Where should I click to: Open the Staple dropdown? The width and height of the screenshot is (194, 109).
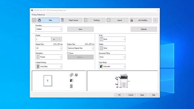coord(112,48)
